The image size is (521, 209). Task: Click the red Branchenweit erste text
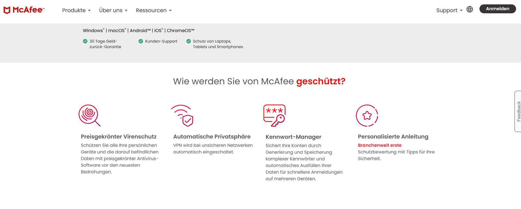point(380,145)
